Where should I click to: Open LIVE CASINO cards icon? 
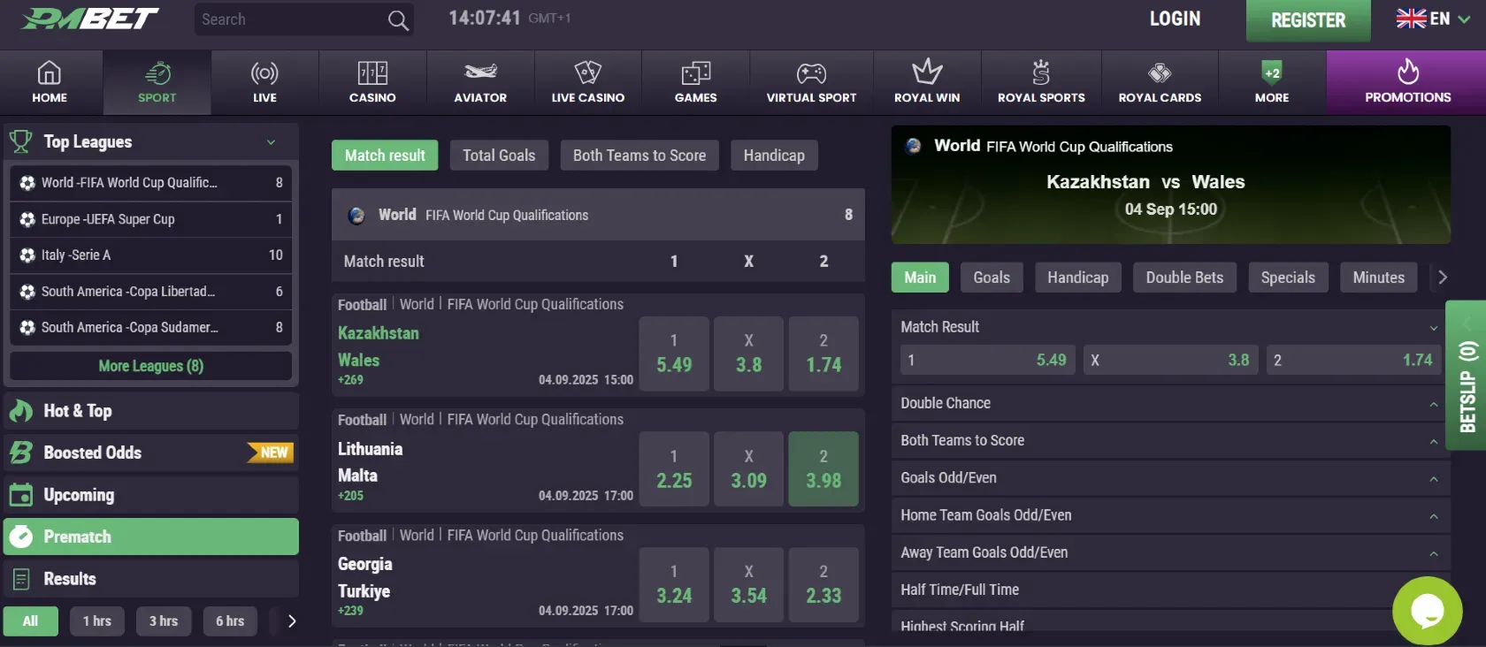point(588,72)
